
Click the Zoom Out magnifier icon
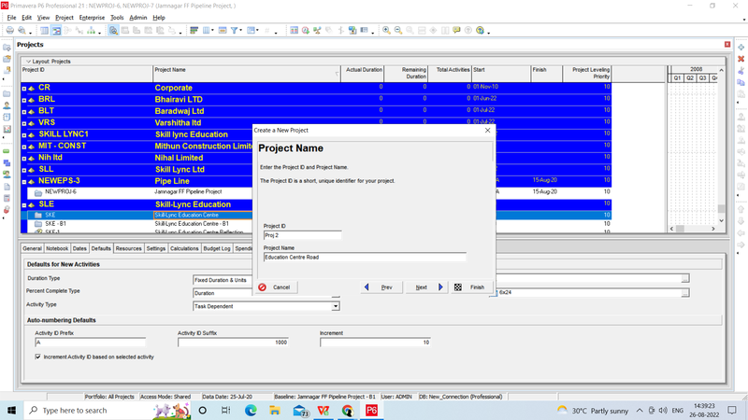pyautogui.click(x=398, y=31)
